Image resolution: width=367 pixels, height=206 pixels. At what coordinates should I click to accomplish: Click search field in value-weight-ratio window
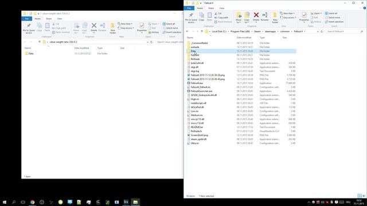click(x=170, y=42)
